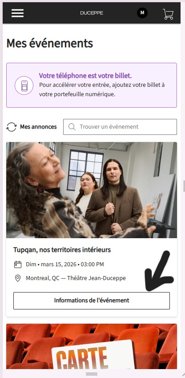The width and height of the screenshot is (185, 378).
Task: Click the magnifying glass search icon
Action: [x=72, y=127]
